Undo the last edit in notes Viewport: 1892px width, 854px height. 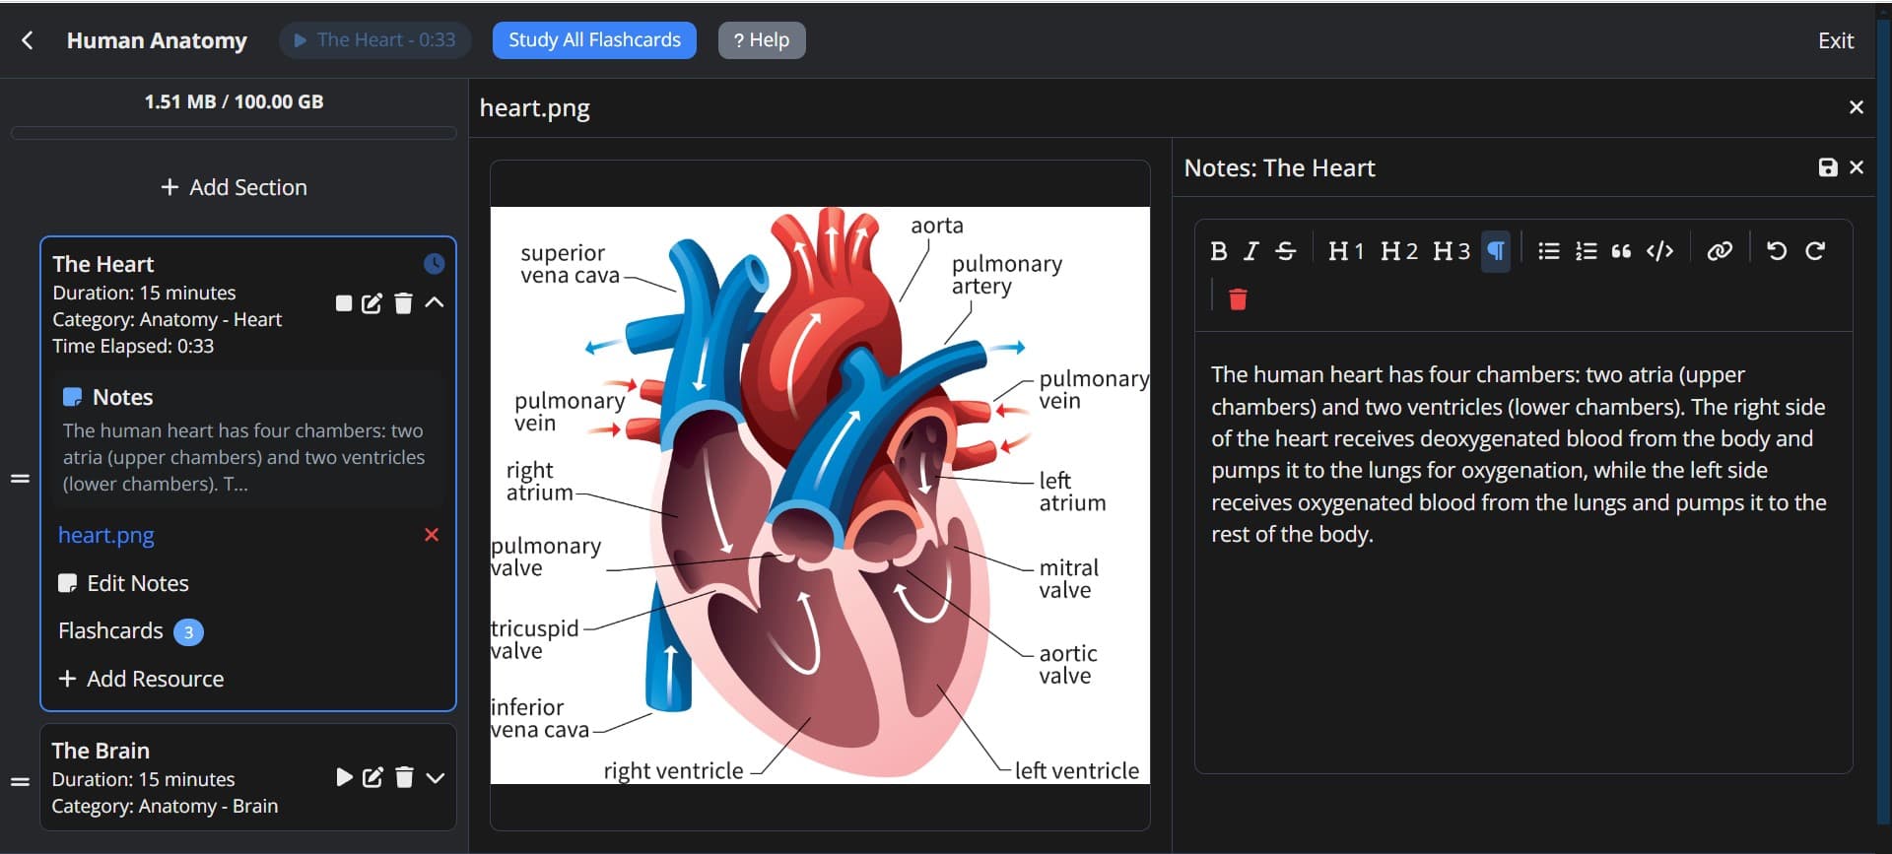tap(1777, 251)
